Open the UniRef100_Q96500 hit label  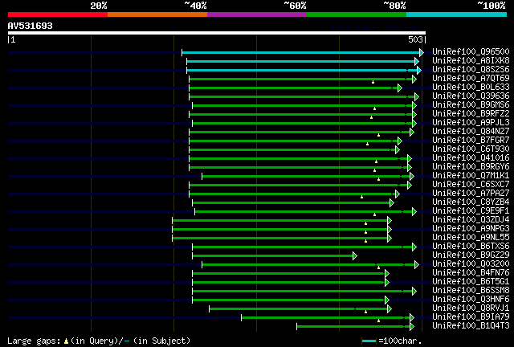[471, 52]
